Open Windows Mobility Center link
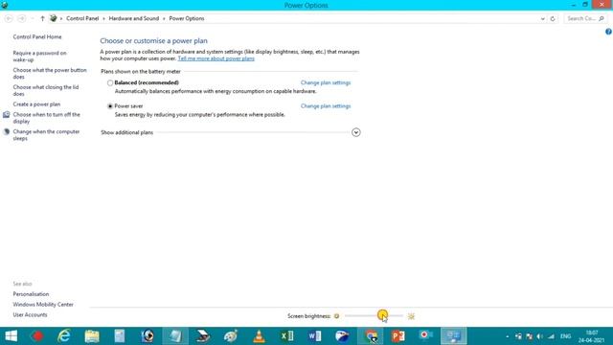 pos(43,305)
